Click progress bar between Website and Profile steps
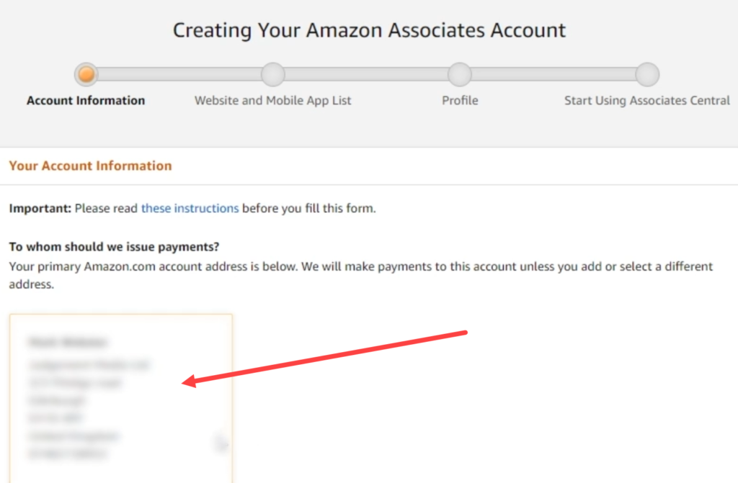 coord(366,74)
